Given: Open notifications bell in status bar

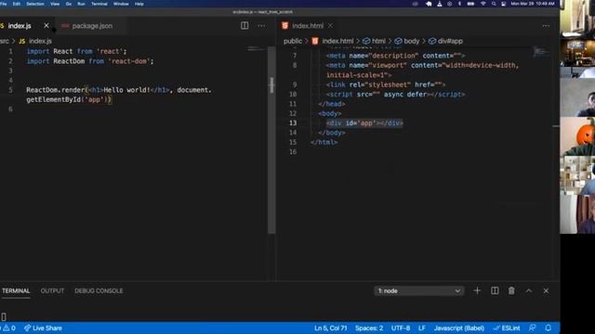Looking at the screenshot, I should pyautogui.click(x=549, y=328).
